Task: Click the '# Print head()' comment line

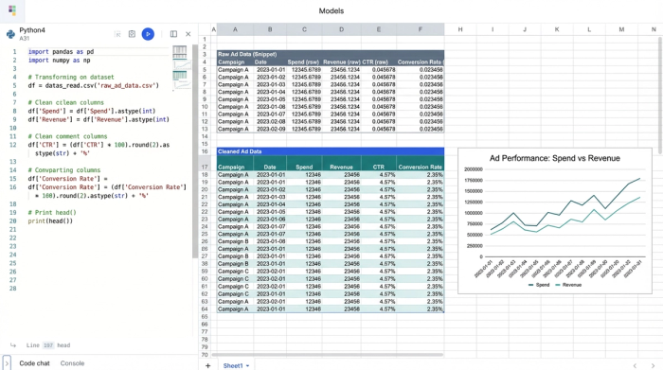Action: (x=52, y=213)
